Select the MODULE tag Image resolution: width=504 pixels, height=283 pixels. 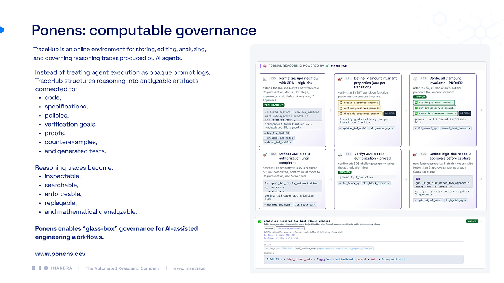pos(269,228)
